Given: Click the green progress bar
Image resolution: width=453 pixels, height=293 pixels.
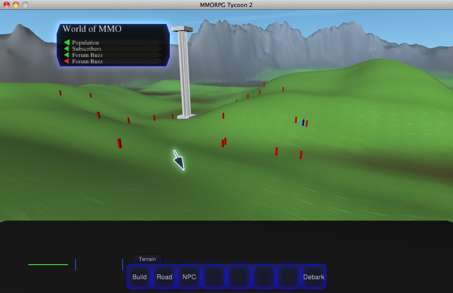Looking at the screenshot, I should pyautogui.click(x=48, y=264).
